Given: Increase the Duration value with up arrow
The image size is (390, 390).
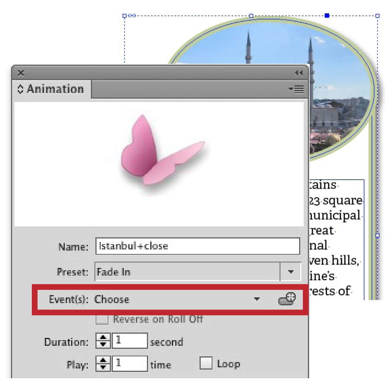Looking at the screenshot, I should click(x=103, y=338).
